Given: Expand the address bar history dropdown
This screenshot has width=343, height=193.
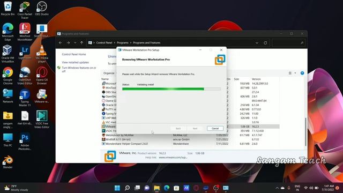Looking at the screenshot, I should [257, 43].
